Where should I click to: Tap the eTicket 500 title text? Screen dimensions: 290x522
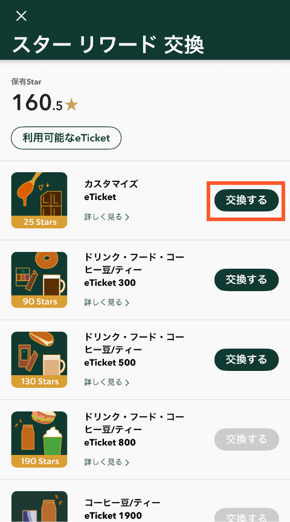(134, 350)
